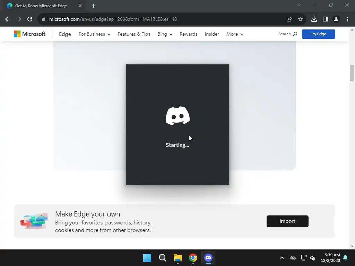Image resolution: width=355 pixels, height=266 pixels.
Task: Open the Rewards link
Action: click(x=189, y=34)
